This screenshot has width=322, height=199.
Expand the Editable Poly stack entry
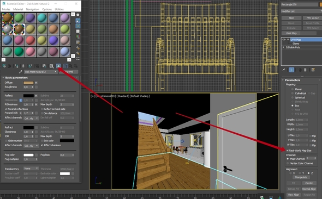click(x=284, y=47)
